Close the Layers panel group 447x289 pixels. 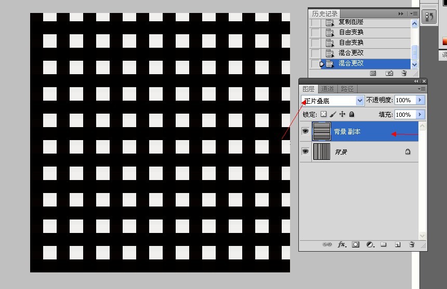[424, 81]
